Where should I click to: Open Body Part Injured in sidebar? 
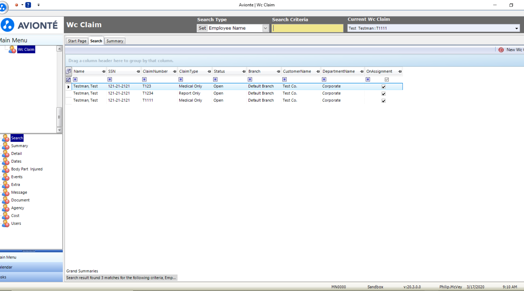point(27,169)
